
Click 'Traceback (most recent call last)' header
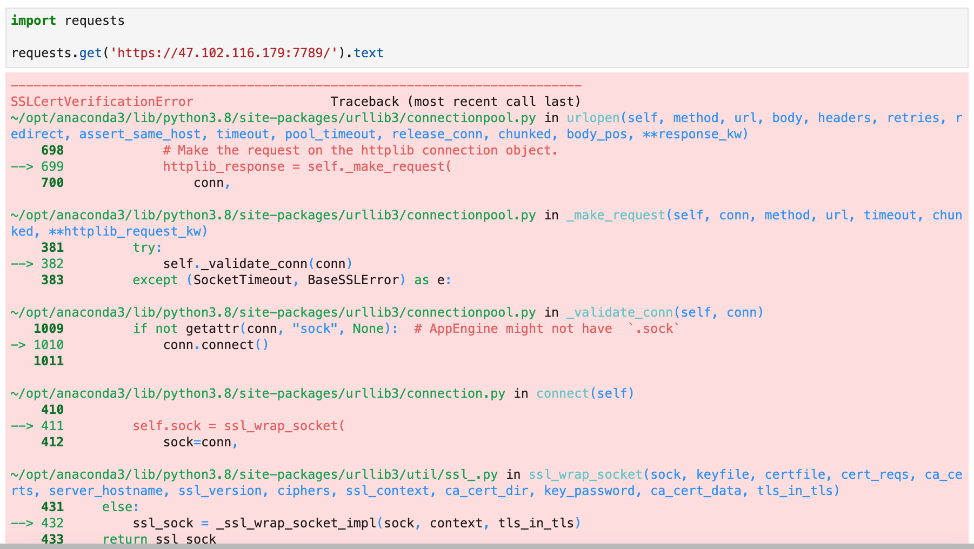tap(456, 102)
